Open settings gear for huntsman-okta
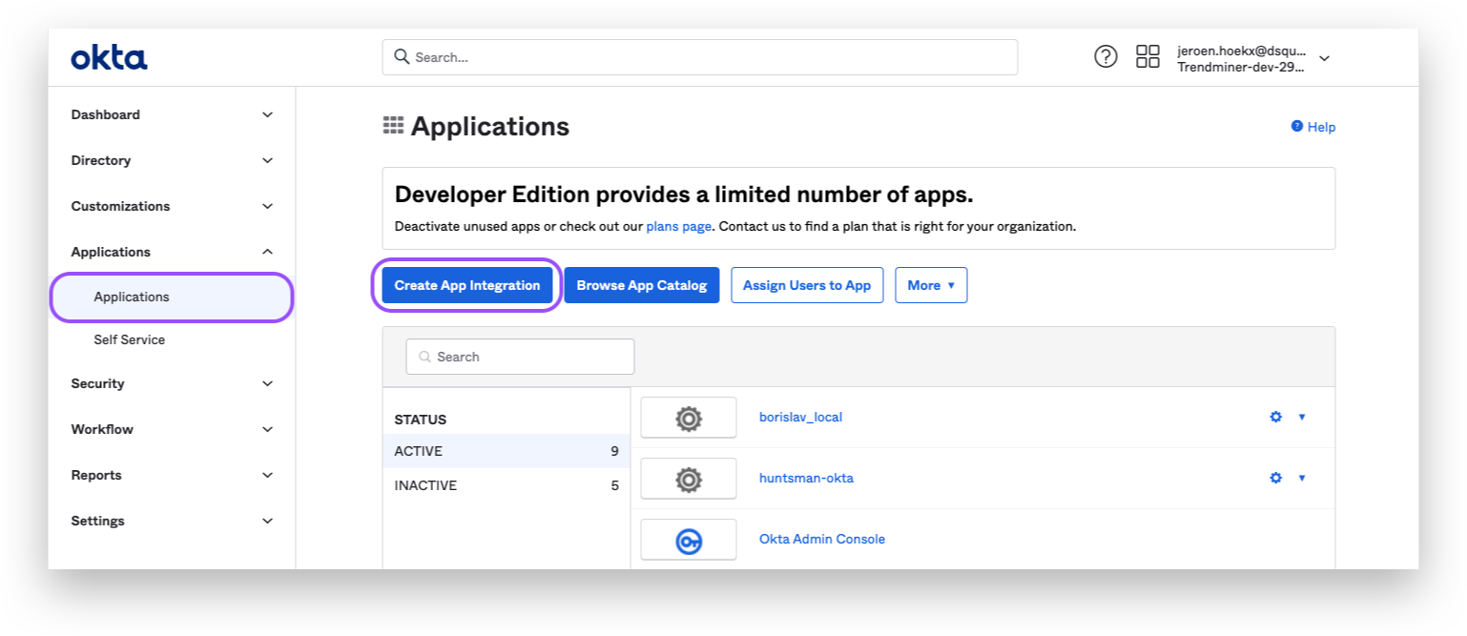Viewport: 1467px width, 636px height. (1275, 478)
